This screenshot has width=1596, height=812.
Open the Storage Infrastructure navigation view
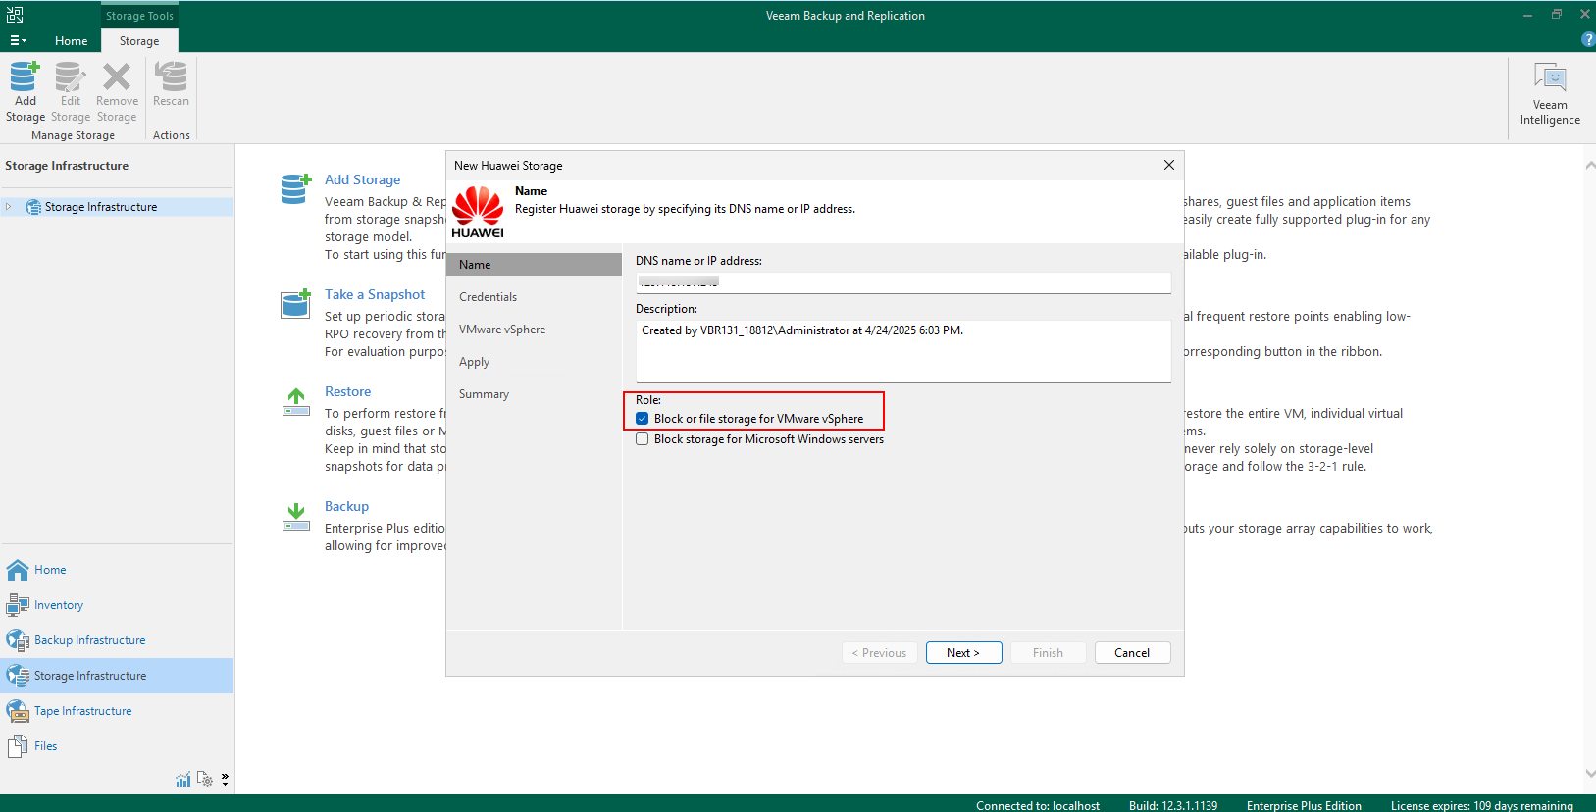[117, 676]
